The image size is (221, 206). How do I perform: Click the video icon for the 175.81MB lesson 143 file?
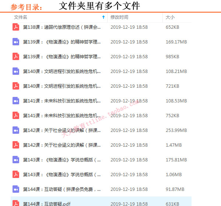click(x=16, y=160)
